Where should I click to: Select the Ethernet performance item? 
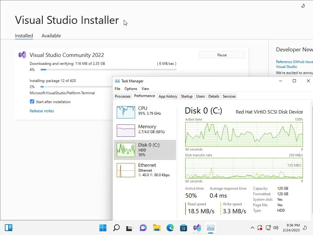pos(145,170)
